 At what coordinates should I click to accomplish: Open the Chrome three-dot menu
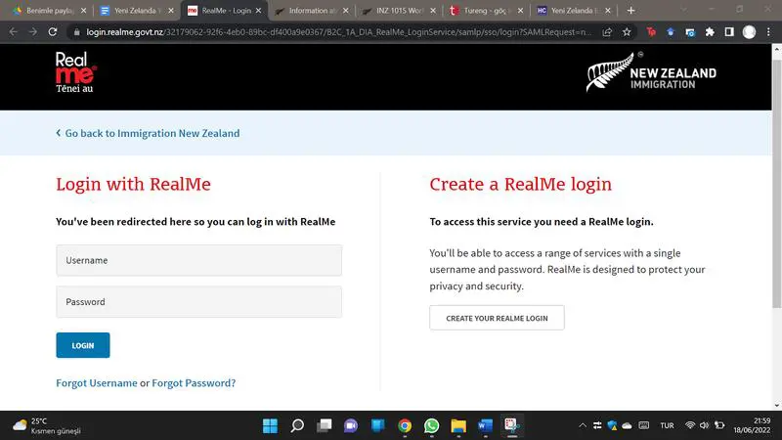[769, 31]
